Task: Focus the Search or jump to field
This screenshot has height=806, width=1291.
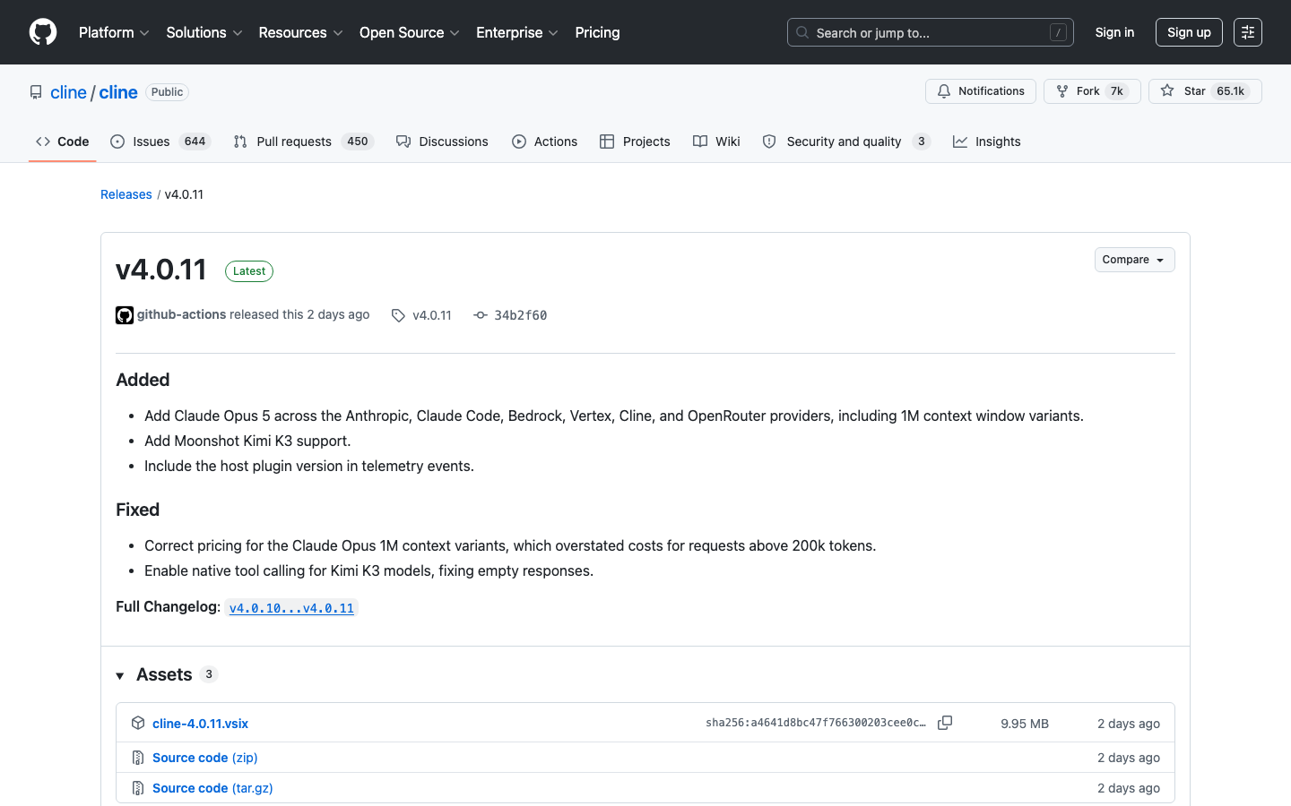Action: click(930, 32)
